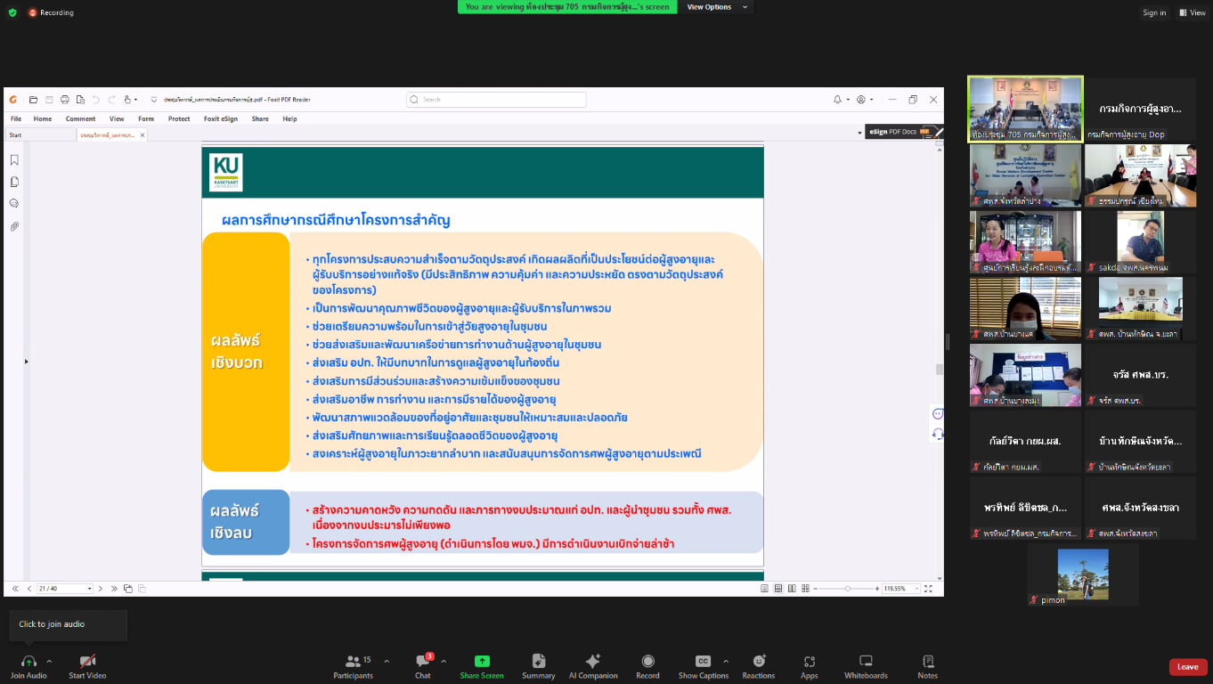Open the Share ribbon tab
This screenshot has width=1213, height=684.
click(x=260, y=118)
